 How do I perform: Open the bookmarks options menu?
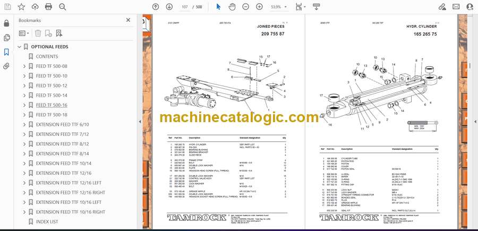coord(24,33)
